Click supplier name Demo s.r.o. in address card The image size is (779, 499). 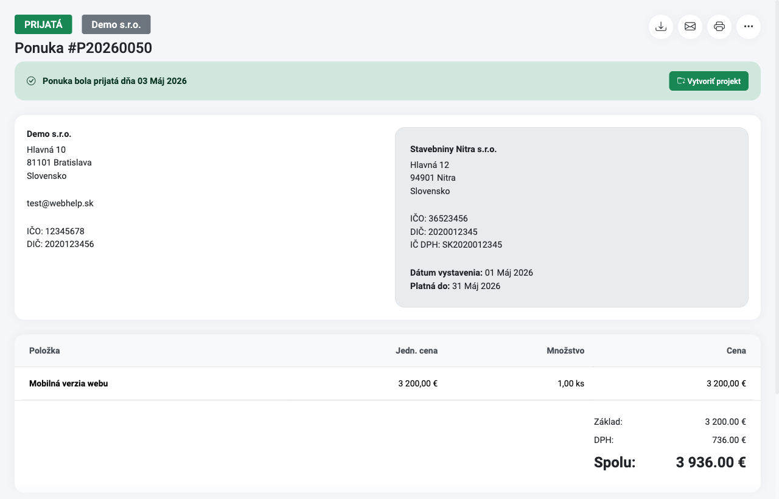pyautogui.click(x=49, y=134)
